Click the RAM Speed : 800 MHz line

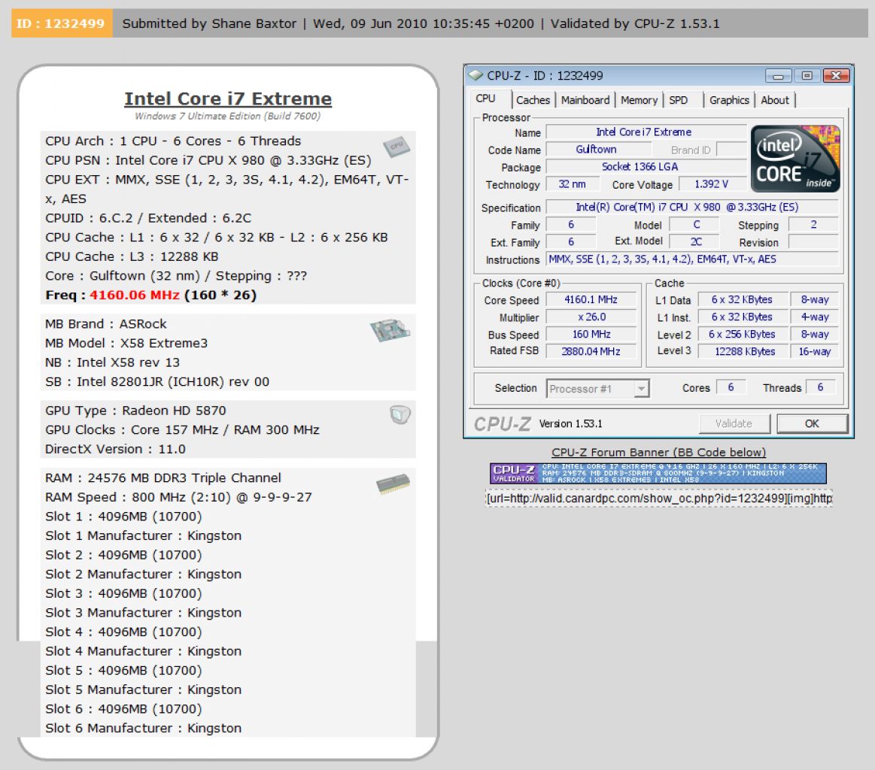tap(178, 497)
